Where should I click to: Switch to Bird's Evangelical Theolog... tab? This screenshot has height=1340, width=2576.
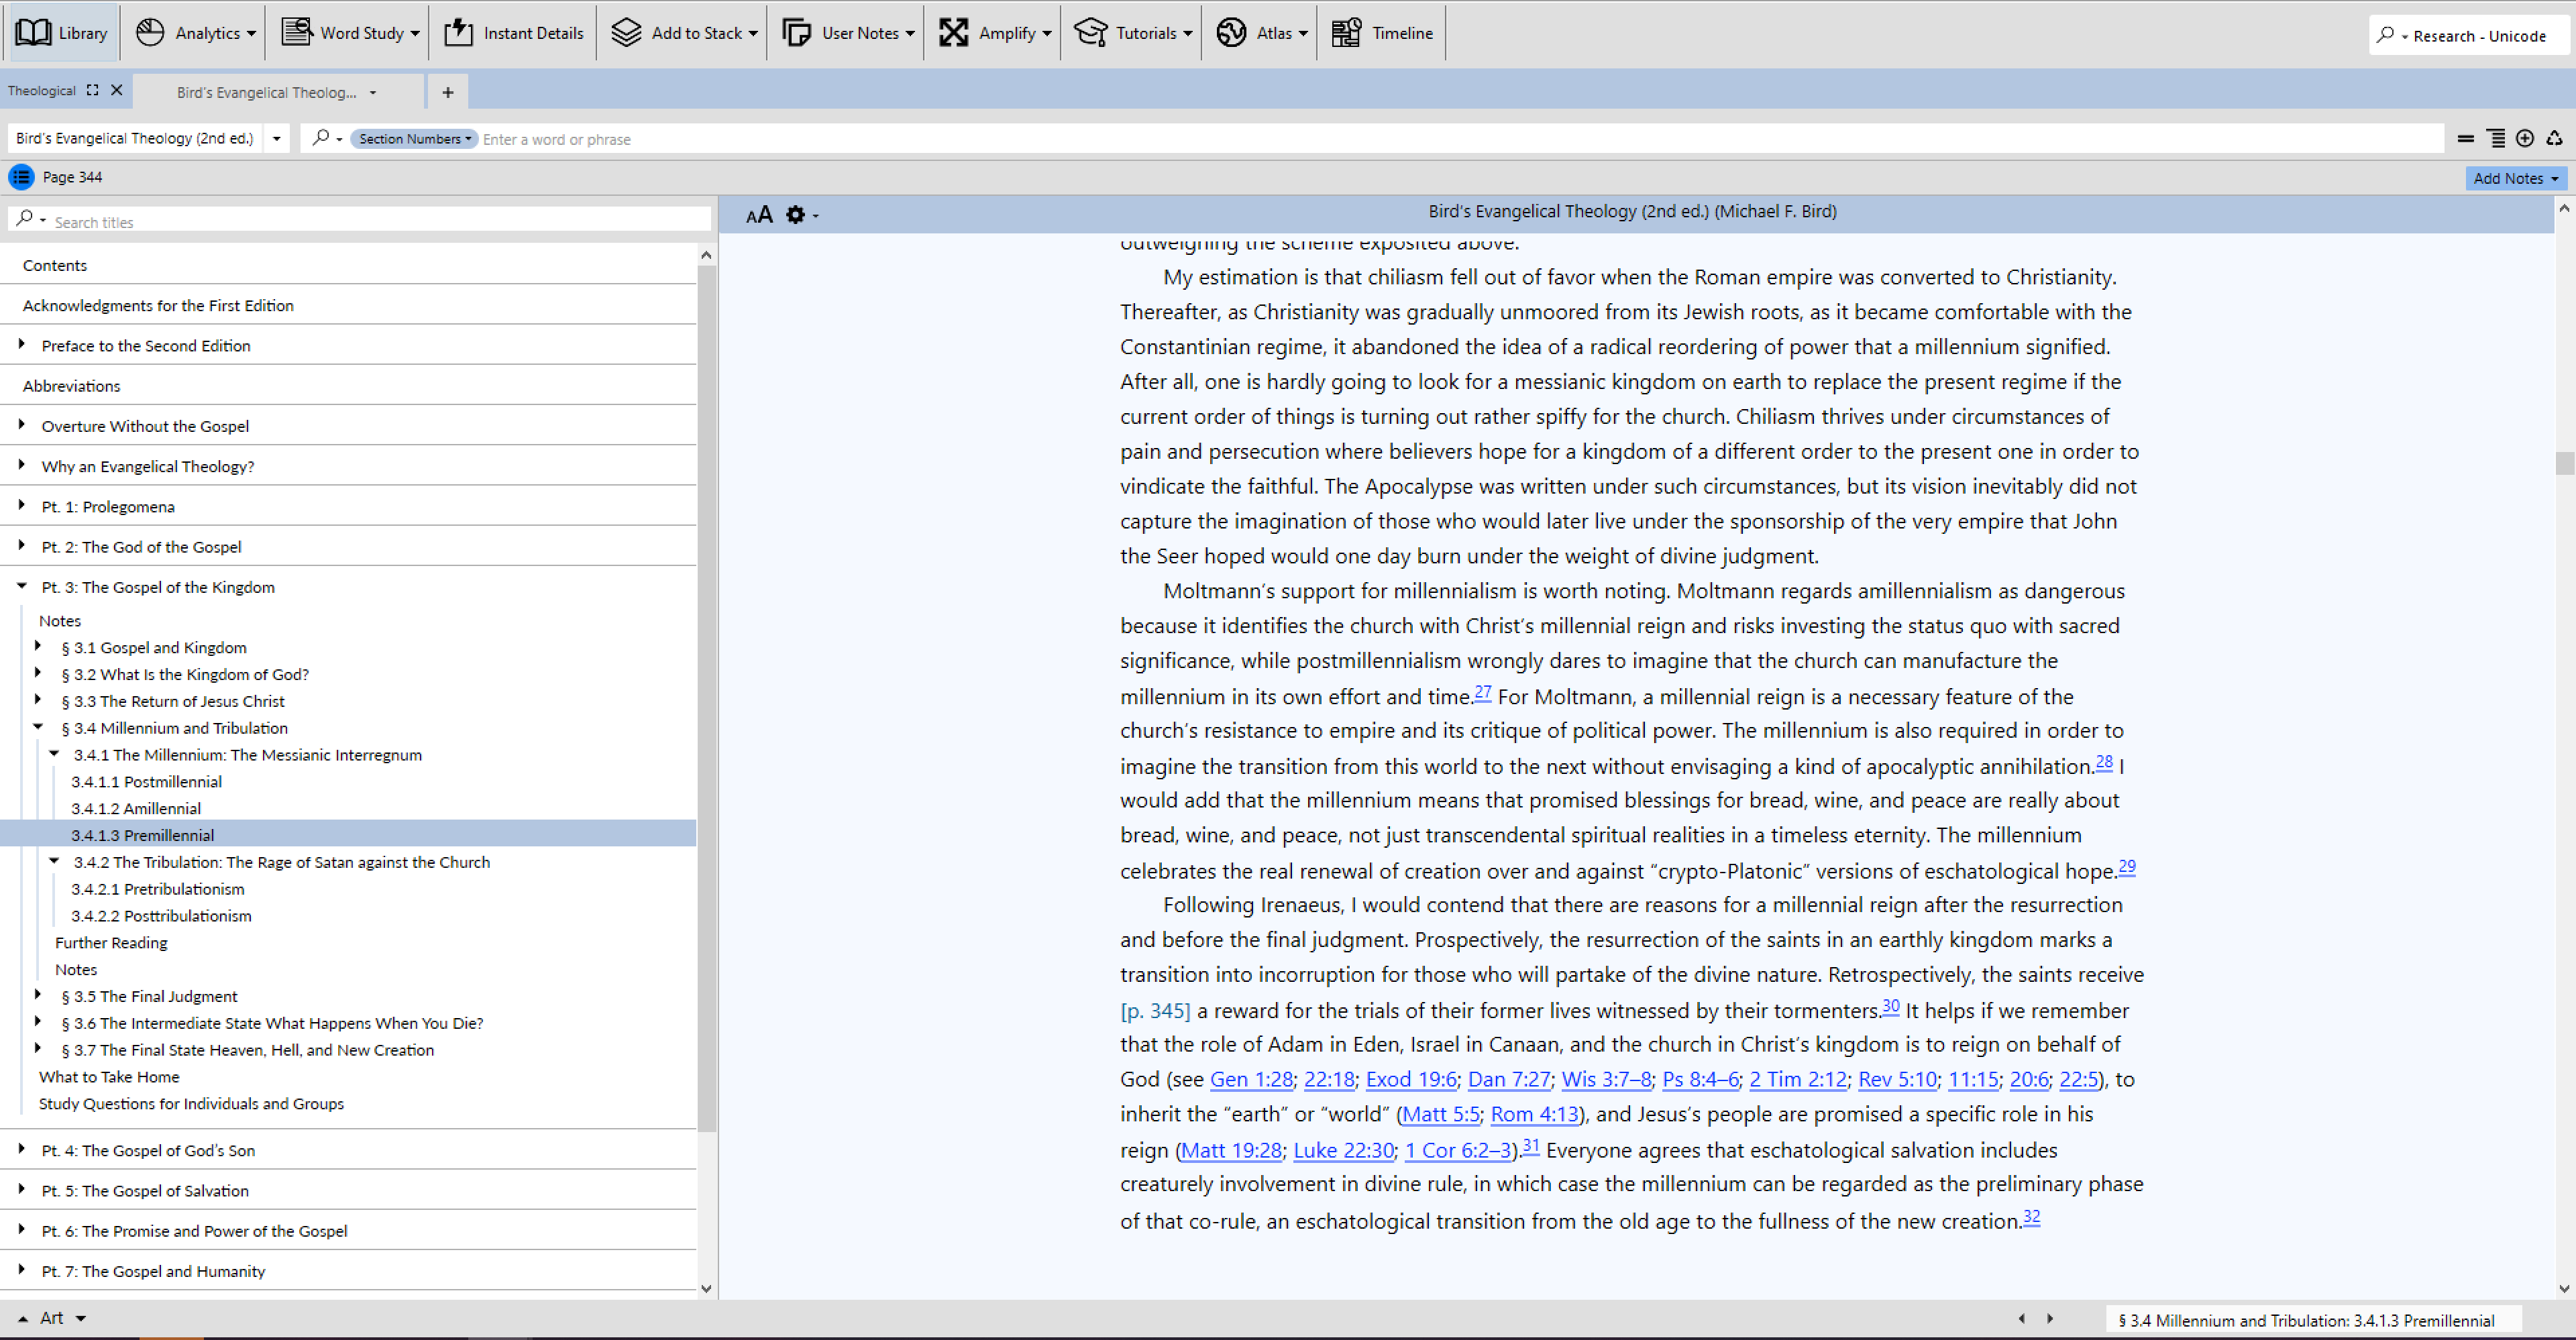(266, 92)
